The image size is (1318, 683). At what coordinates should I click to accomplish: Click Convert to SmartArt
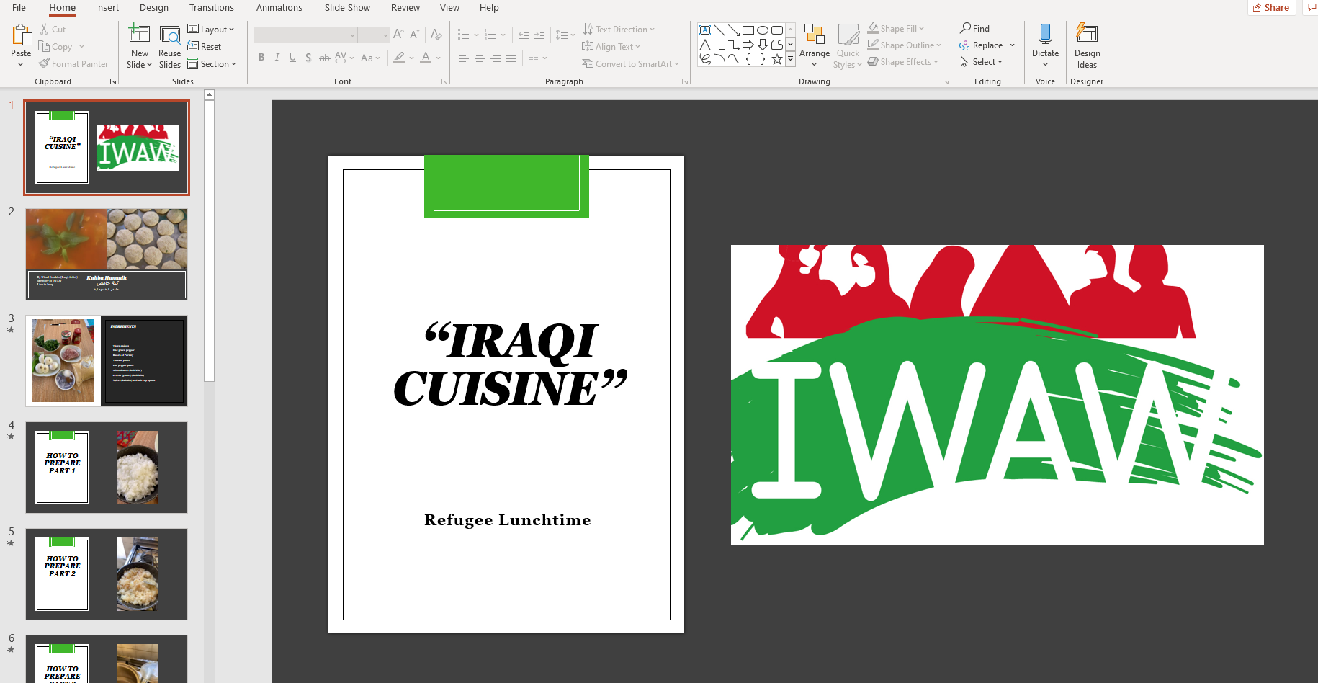point(631,64)
